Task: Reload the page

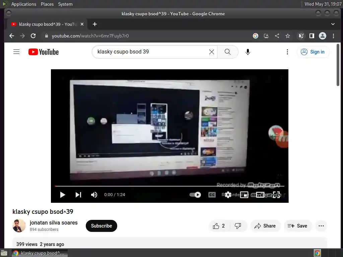Action: click(33, 36)
